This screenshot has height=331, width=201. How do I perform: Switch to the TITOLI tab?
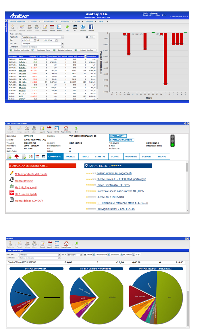click(x=85, y=156)
